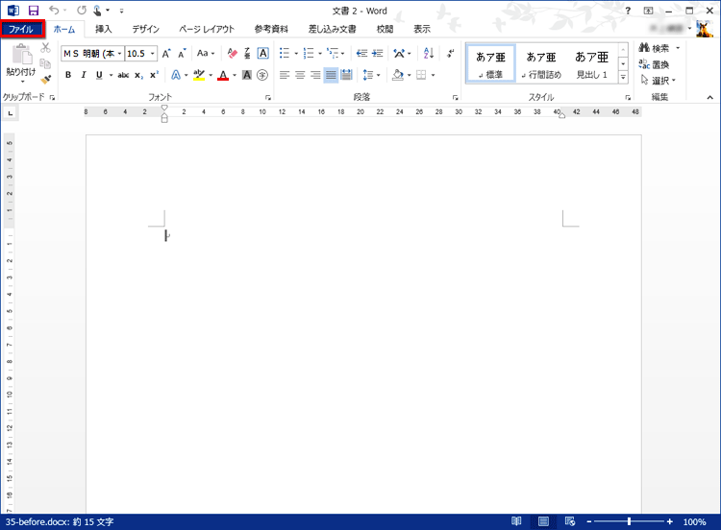Screen dimensions: 721x530
Task: Expand the Line Spacing dropdown
Action: (379, 75)
